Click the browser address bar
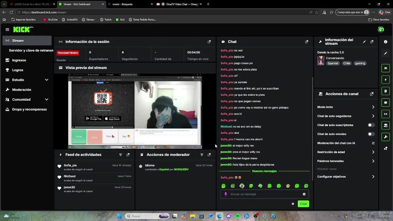The image size is (393, 221). (x=163, y=12)
